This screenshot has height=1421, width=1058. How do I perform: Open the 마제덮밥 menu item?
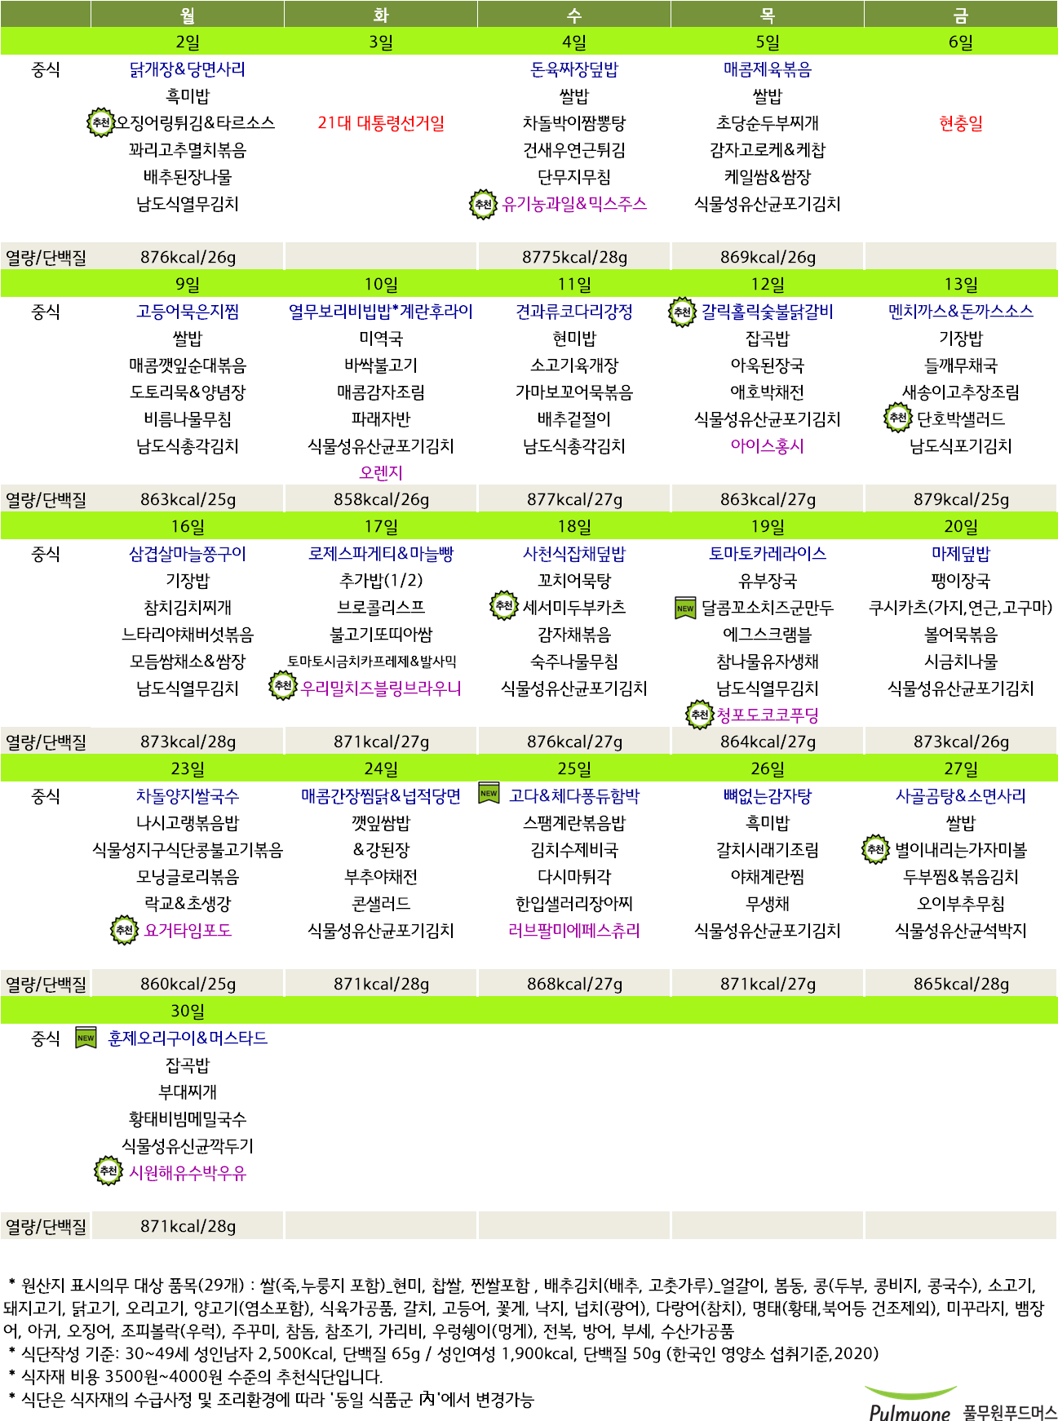point(961,554)
